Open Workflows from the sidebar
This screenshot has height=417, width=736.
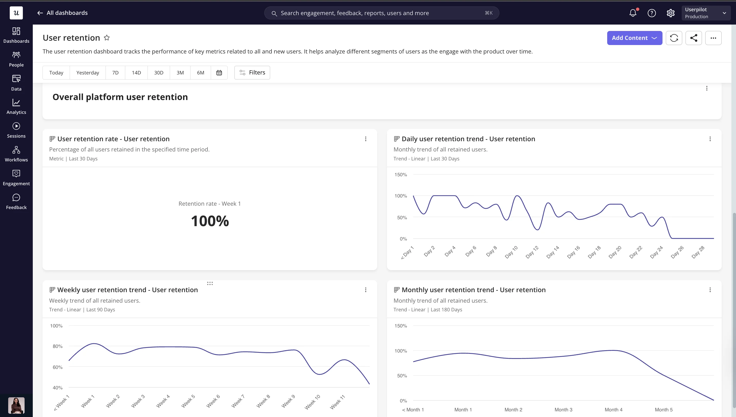tap(16, 154)
